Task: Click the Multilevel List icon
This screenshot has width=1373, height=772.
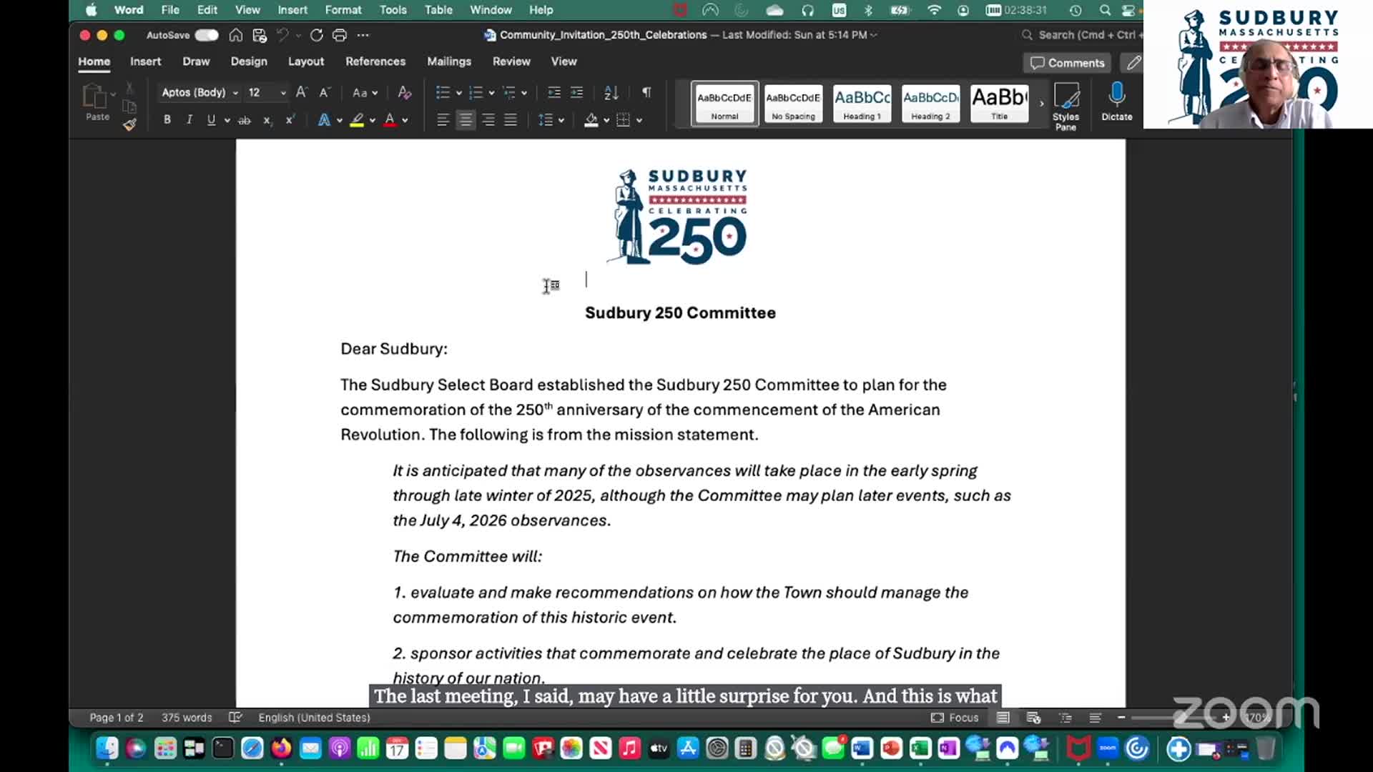Action: 509,93
